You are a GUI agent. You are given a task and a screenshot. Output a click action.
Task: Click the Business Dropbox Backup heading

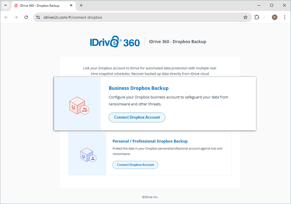(139, 88)
